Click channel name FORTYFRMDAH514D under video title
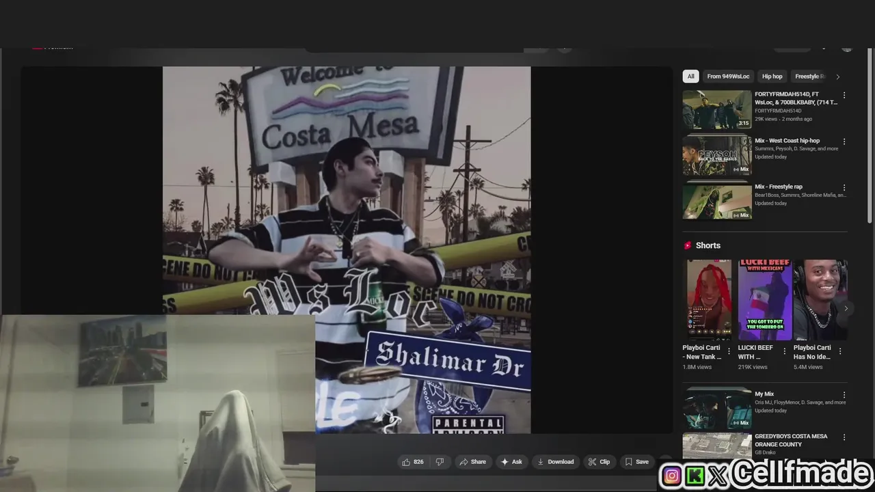The height and width of the screenshot is (492, 875). (778, 111)
